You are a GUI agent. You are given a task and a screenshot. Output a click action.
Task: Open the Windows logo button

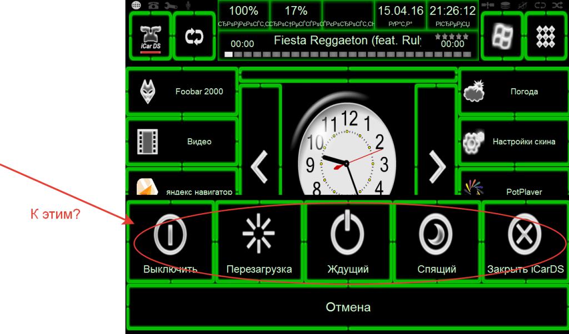[x=501, y=38]
